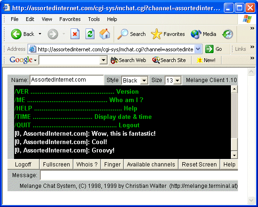
Task: Click the '/HELP' command line
Action: coord(76,108)
